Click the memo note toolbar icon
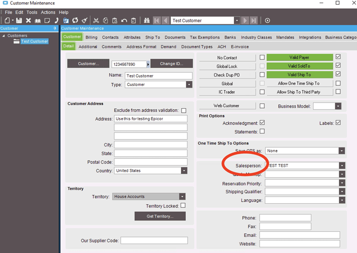The height and width of the screenshot is (253, 357). click(x=47, y=21)
